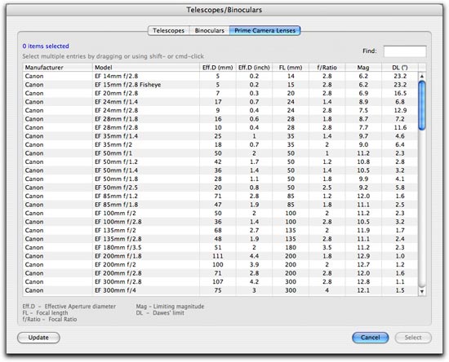Select the EF 135mm f/2 lens

pyautogui.click(x=220, y=231)
